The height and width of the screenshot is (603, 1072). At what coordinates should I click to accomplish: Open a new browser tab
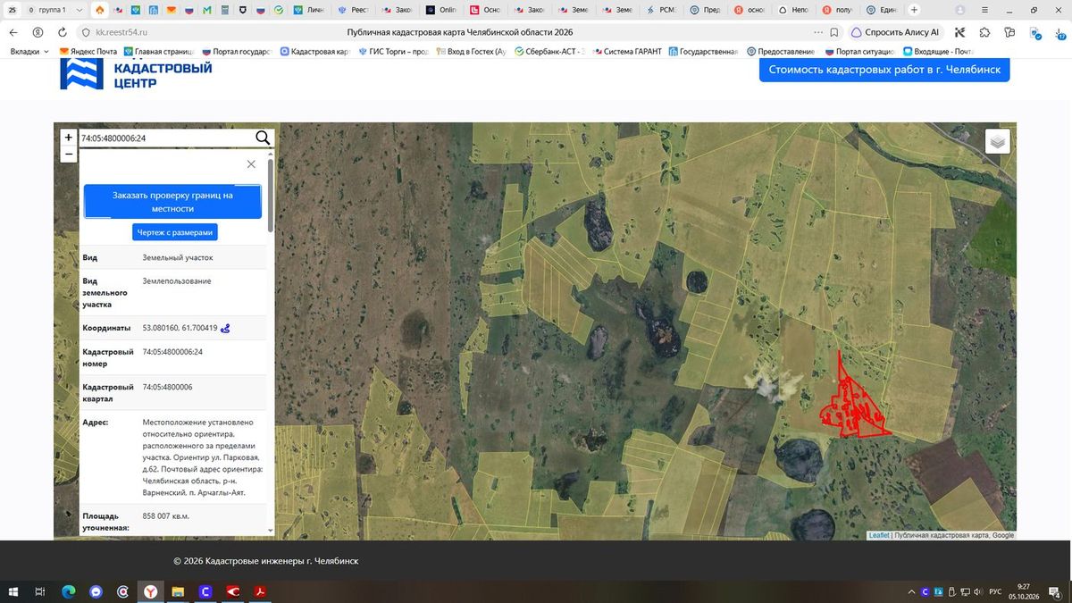pos(914,10)
